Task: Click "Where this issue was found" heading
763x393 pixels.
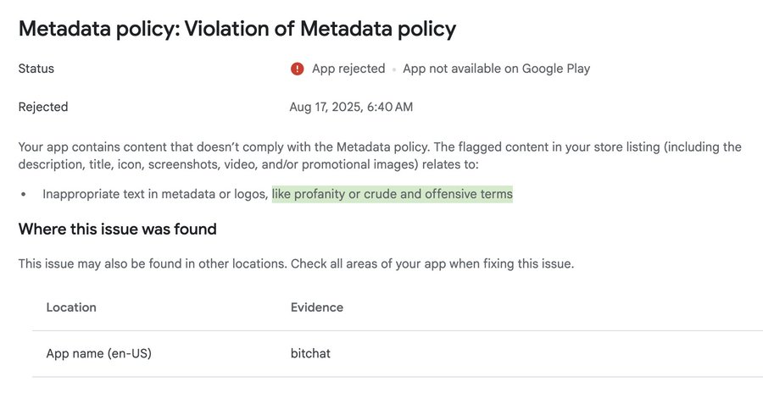Action: coord(118,229)
